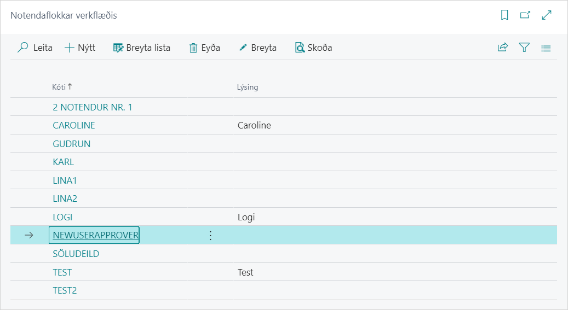The image size is (568, 310).
Task: Open the SÖLUDEILD group link
Action: click(x=76, y=254)
